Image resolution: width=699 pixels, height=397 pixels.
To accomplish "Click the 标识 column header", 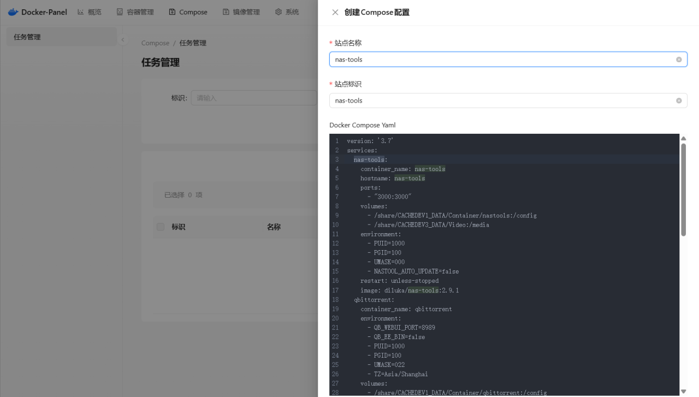I will pos(179,227).
